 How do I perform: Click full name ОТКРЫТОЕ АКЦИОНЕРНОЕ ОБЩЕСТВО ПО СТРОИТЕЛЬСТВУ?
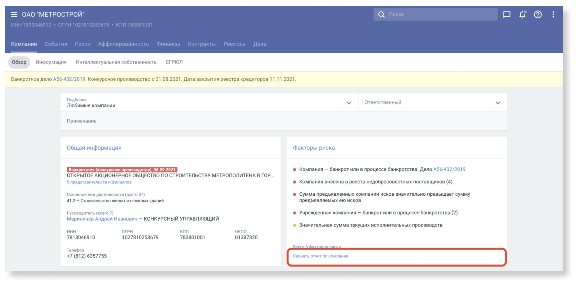(x=170, y=176)
